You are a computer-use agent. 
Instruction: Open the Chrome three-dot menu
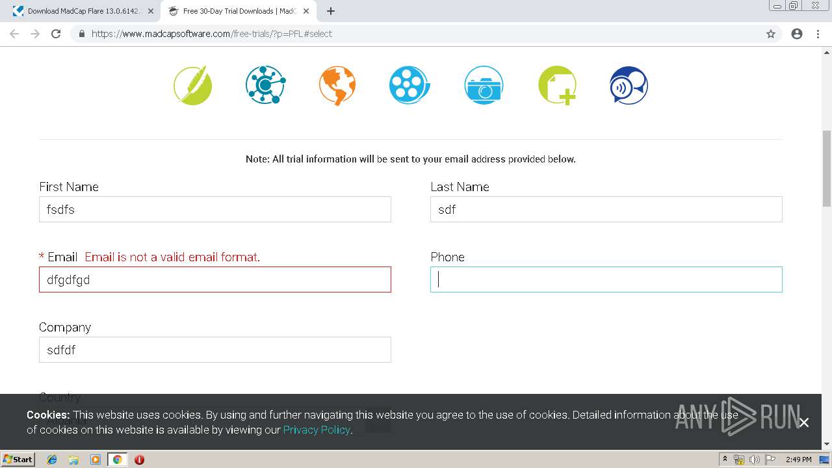(818, 34)
